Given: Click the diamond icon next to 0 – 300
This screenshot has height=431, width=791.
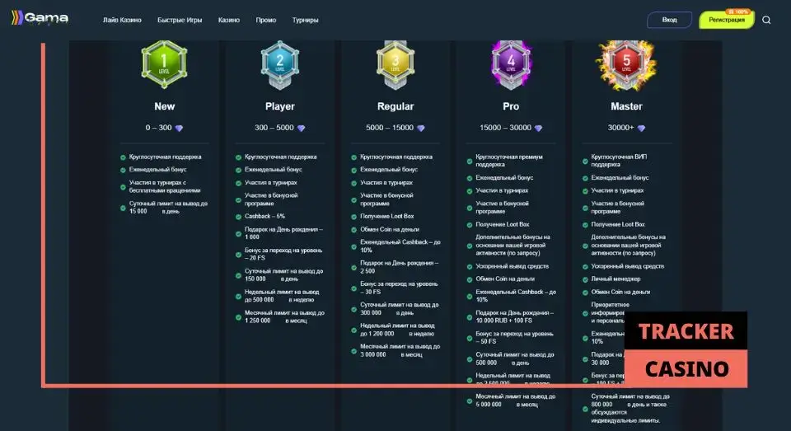Looking at the screenshot, I should tap(179, 128).
